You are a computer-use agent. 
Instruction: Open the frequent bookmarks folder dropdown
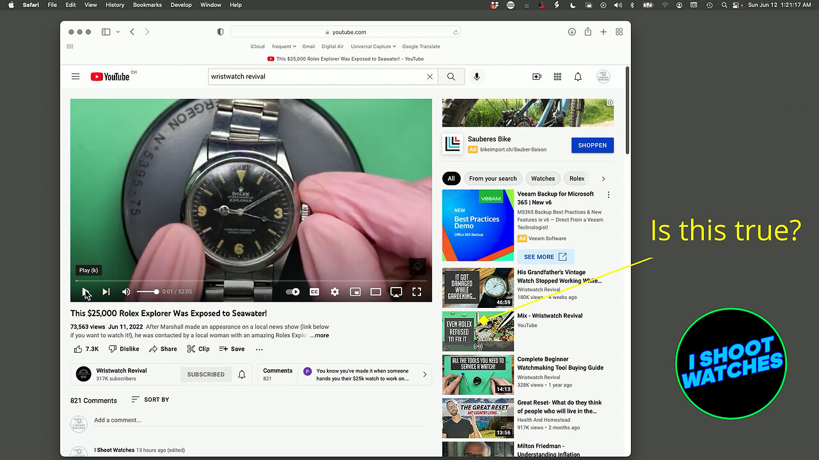pos(284,47)
